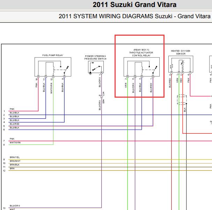Click the vertical PNK label at fuel relay pin 10
The height and width of the screenshot is (210, 212).
point(37,85)
